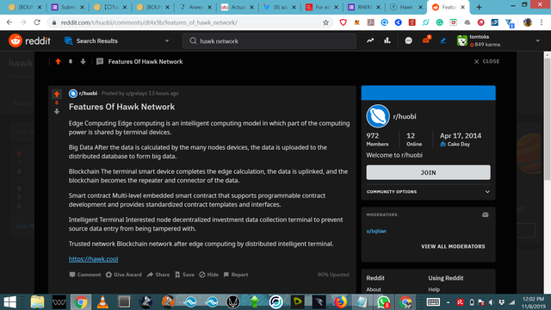Open the chat bubble icon in header
Image resolution: width=551 pixels, height=310 pixels.
coord(408,40)
